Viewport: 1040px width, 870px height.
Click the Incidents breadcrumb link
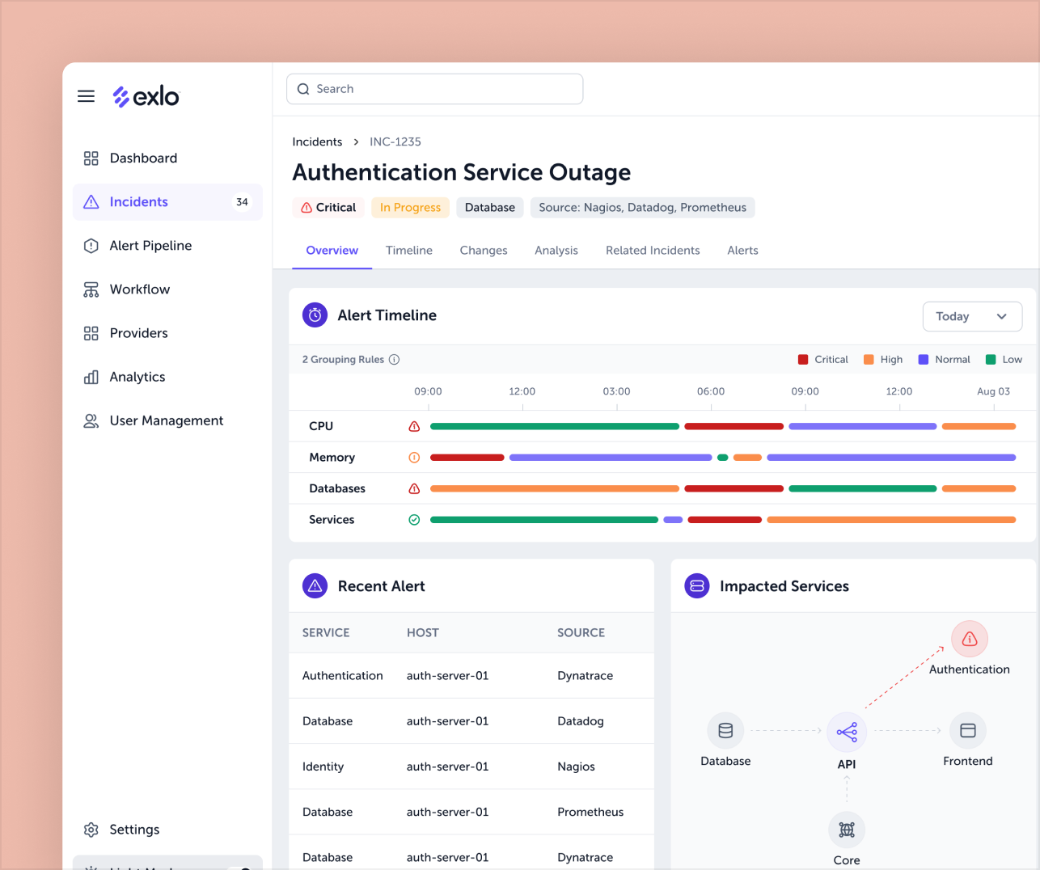(317, 142)
